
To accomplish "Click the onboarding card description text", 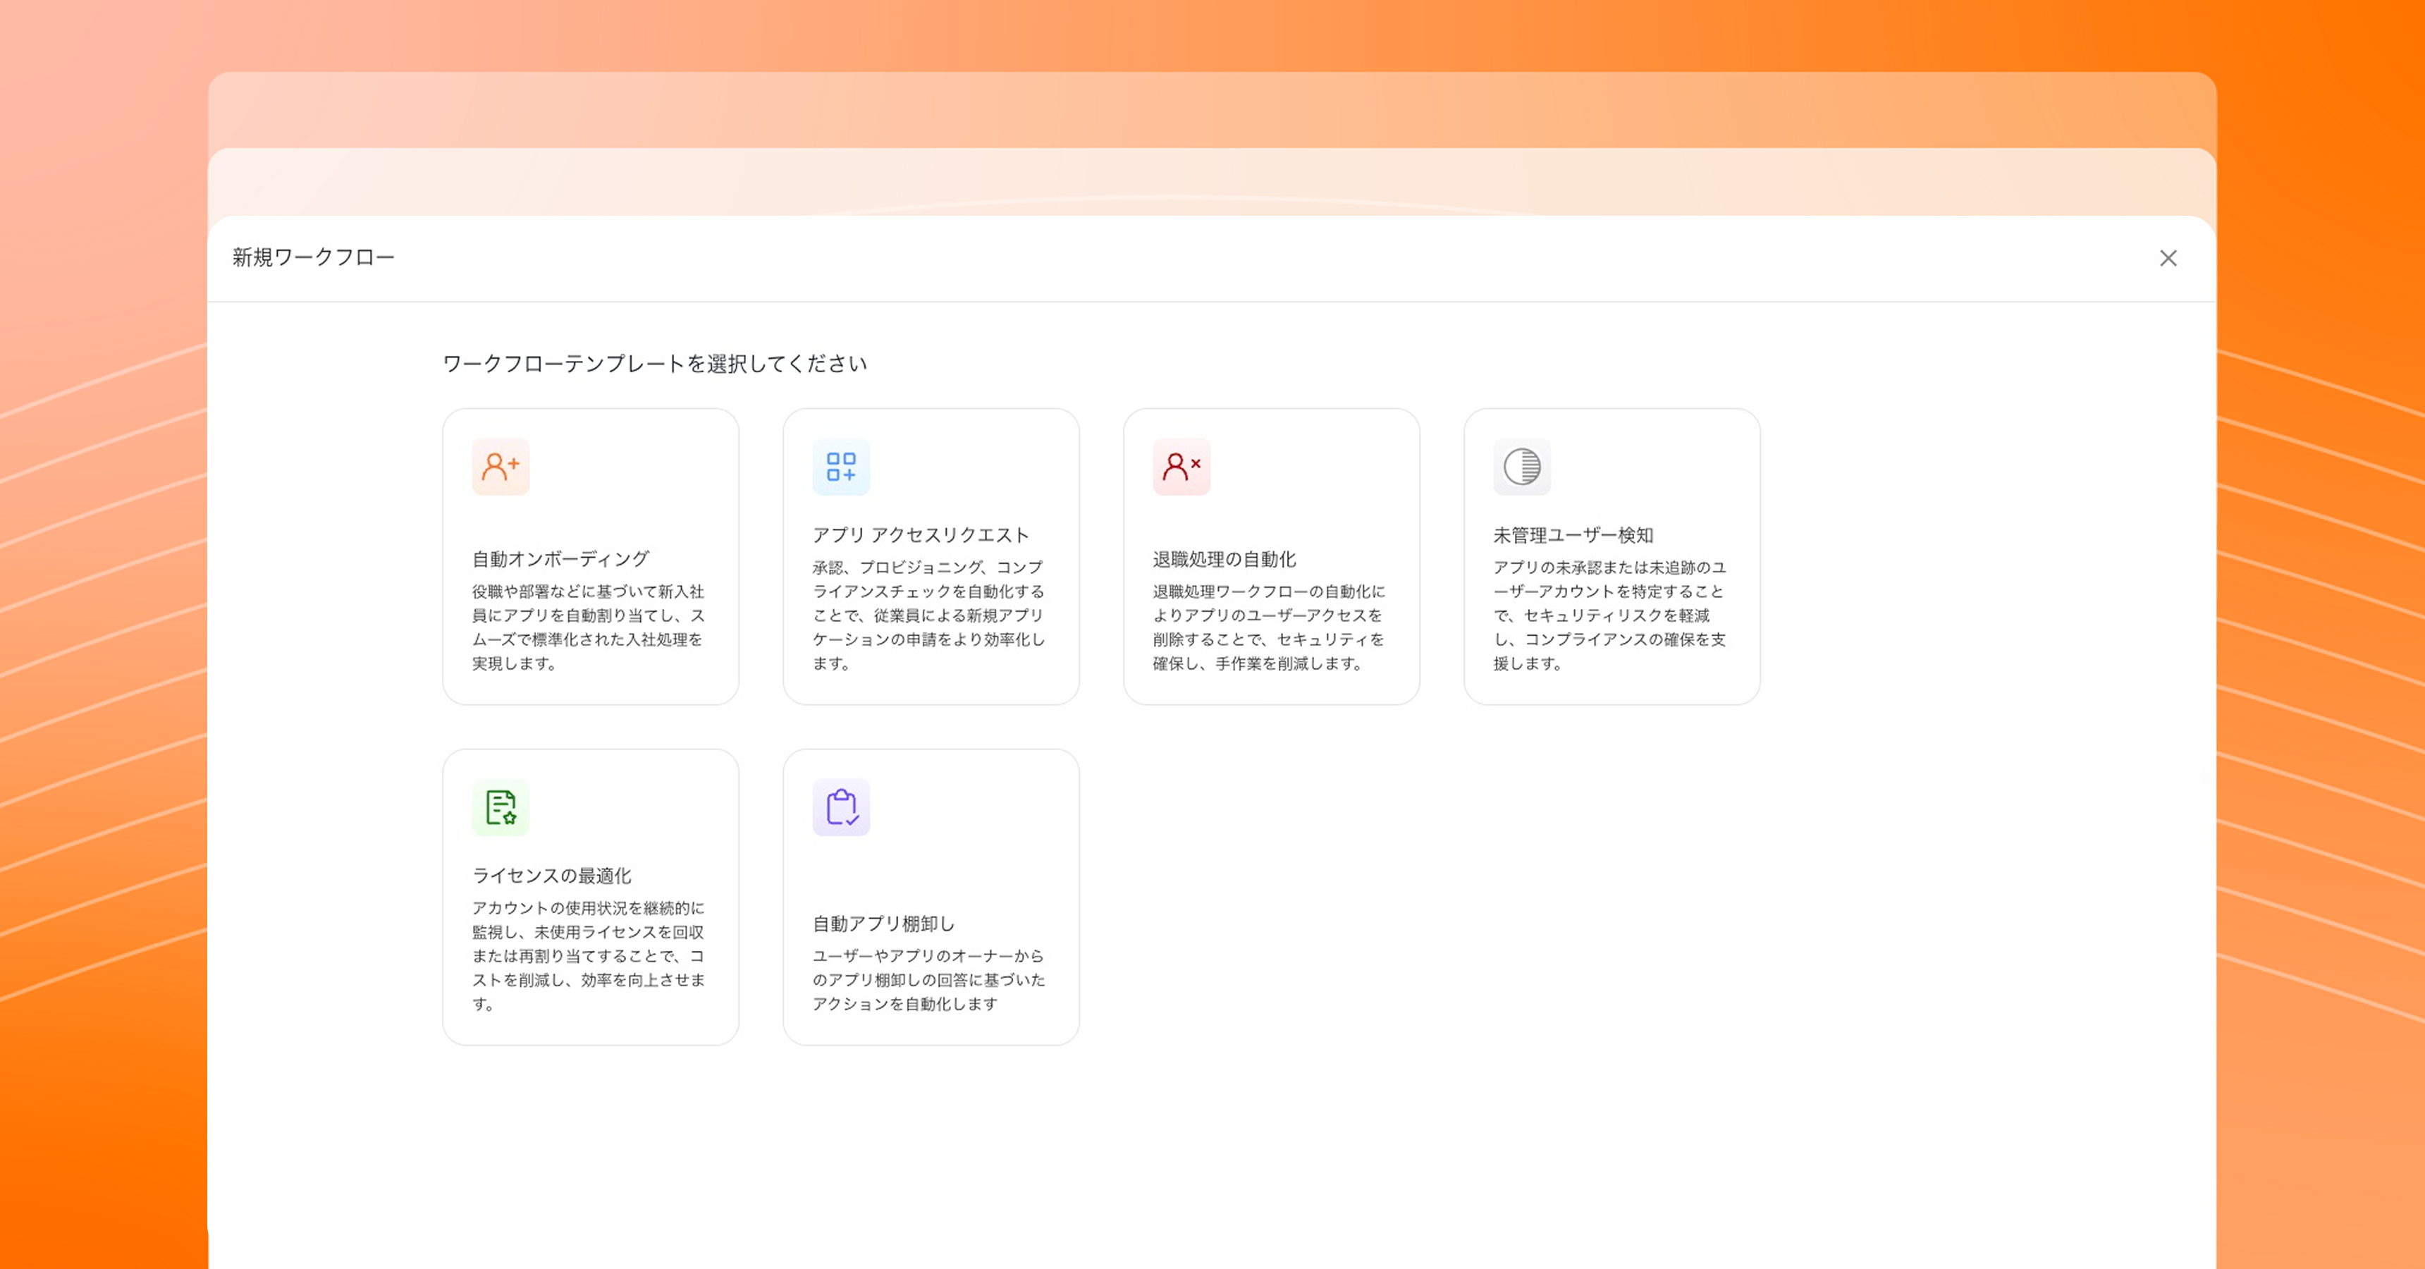I will tap(589, 627).
